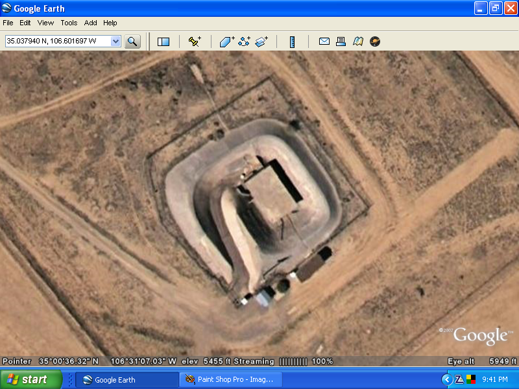
Task: Open the Add menu
Action: click(x=90, y=23)
